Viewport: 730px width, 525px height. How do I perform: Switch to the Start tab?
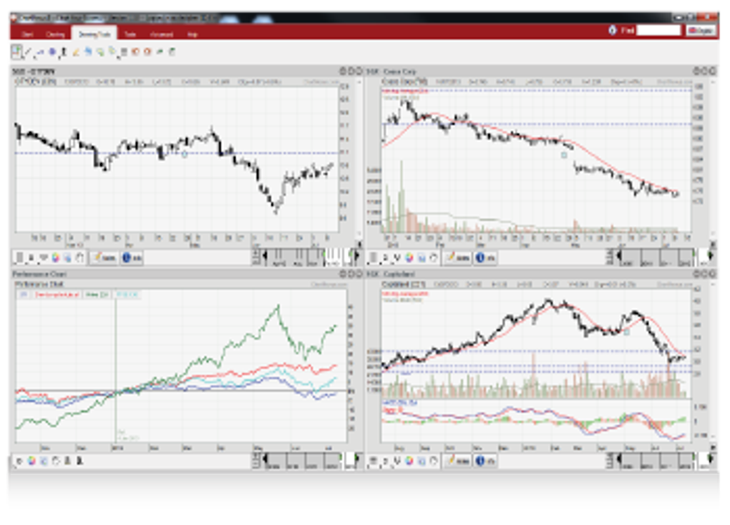point(27,34)
